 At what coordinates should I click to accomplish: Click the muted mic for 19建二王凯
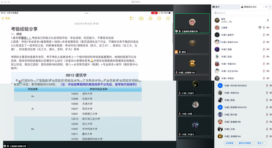coord(267,129)
